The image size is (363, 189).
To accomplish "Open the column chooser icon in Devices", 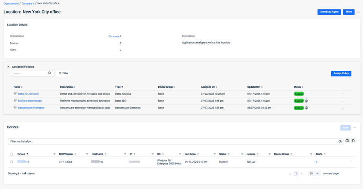I will tap(347, 141).
